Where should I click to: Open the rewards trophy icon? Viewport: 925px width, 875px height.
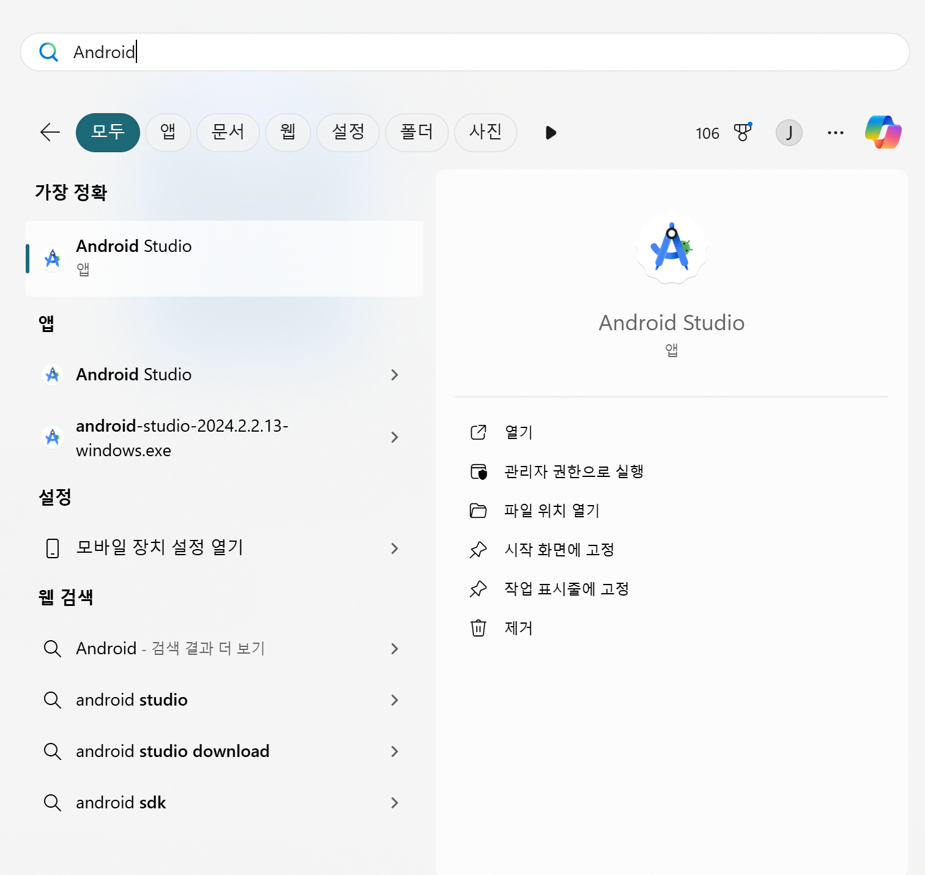(742, 132)
